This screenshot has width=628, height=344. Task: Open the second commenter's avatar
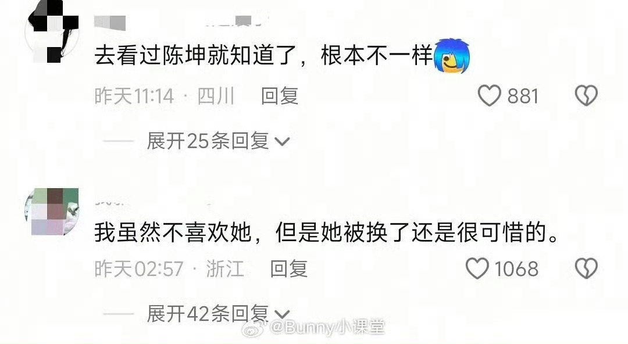pos(52,212)
